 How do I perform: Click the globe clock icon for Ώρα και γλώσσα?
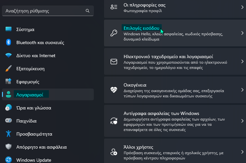click(9, 108)
